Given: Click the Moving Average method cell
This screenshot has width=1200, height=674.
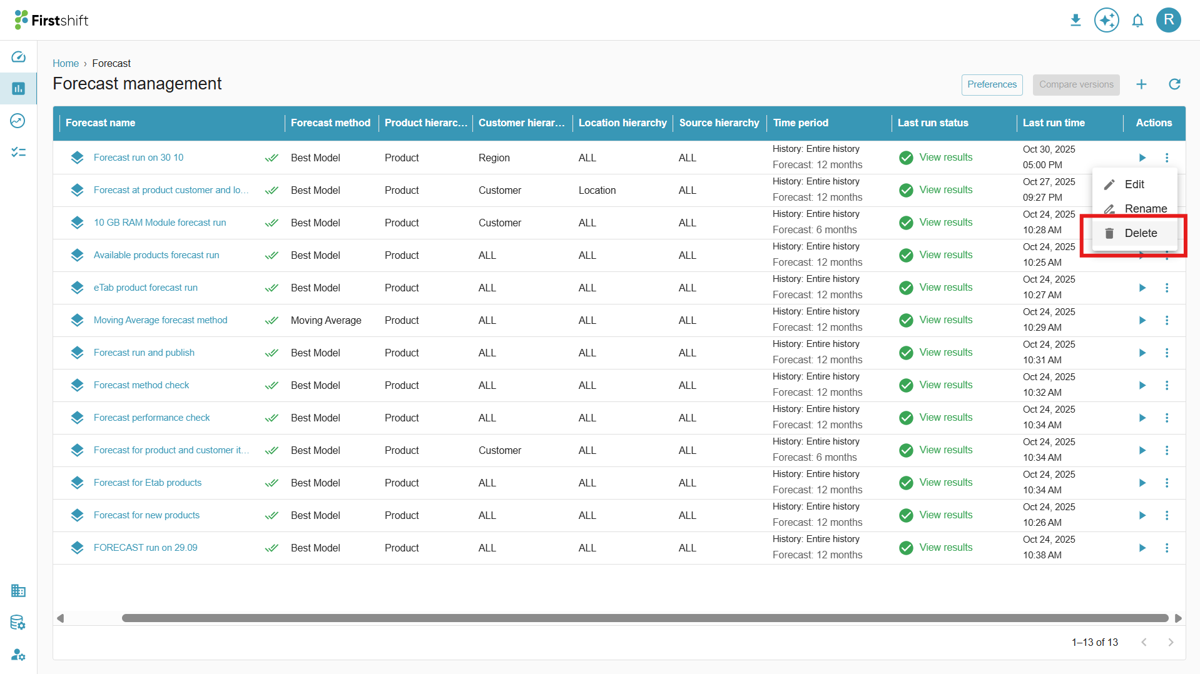Looking at the screenshot, I should [326, 320].
